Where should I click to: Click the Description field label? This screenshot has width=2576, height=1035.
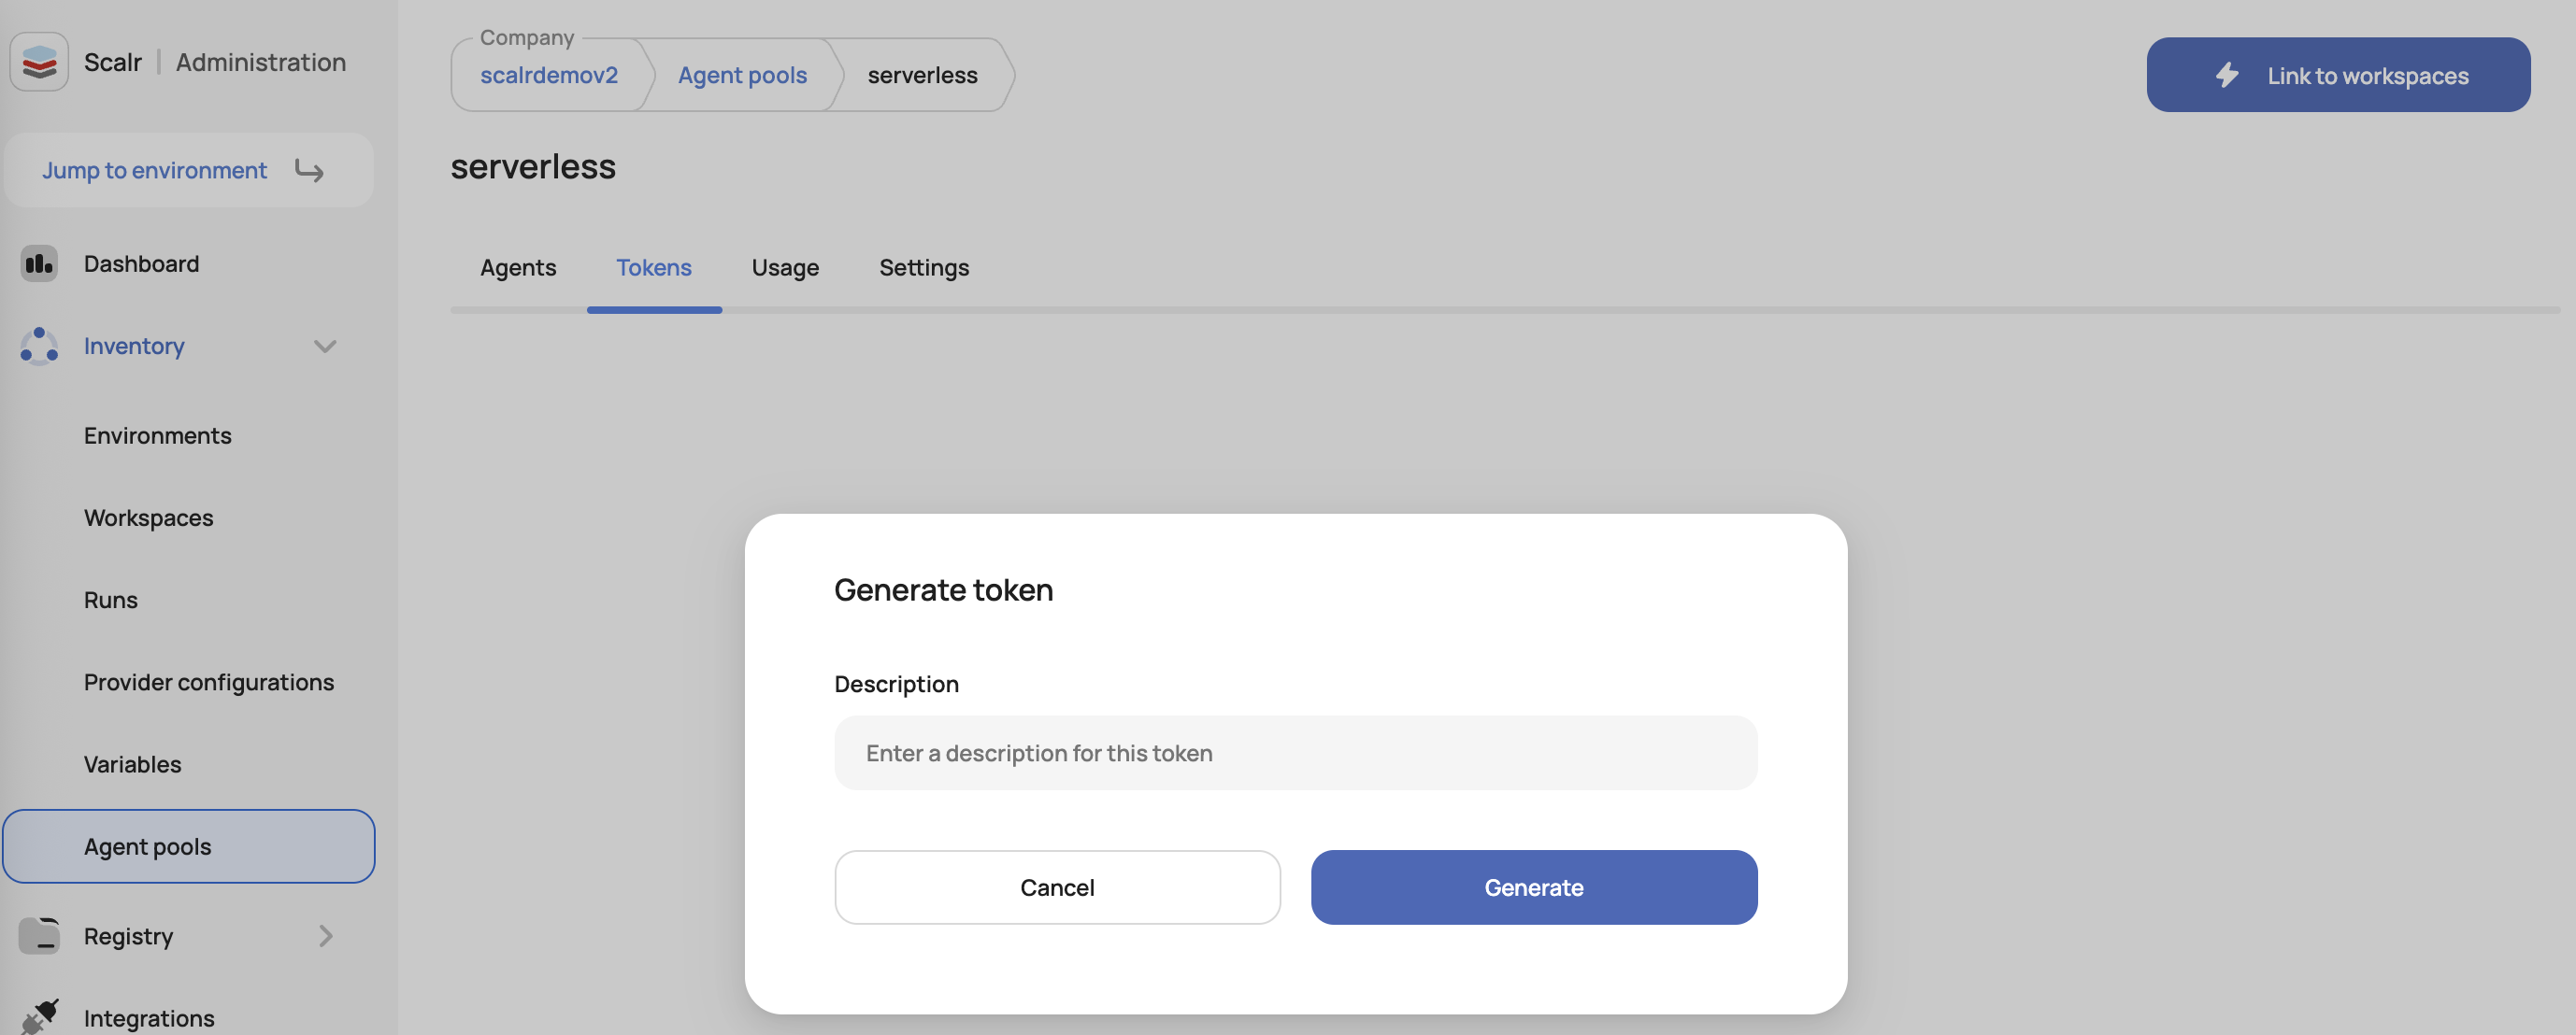click(x=896, y=685)
